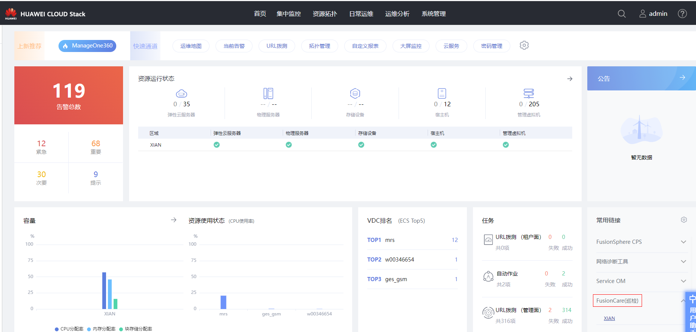Image resolution: width=696 pixels, height=332 pixels.
Task: Open 首页 menu
Action: pos(260,14)
